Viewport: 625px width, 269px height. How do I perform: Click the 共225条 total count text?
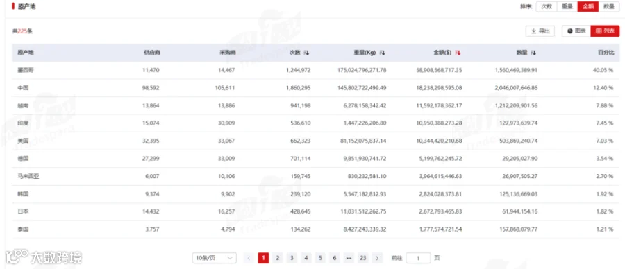pos(22,31)
